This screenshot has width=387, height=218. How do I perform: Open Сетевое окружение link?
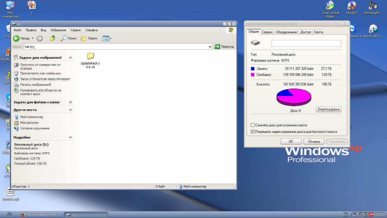coord(35,128)
